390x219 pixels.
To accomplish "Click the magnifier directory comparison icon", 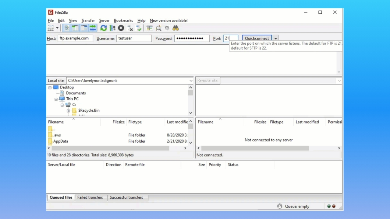I will tap(158, 28).
